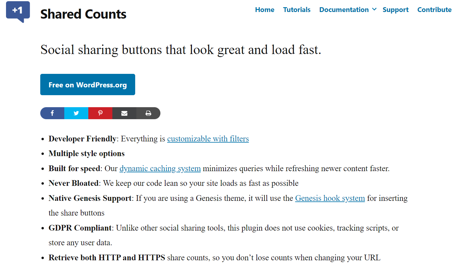Follow the customizable with filters link

coord(208,139)
